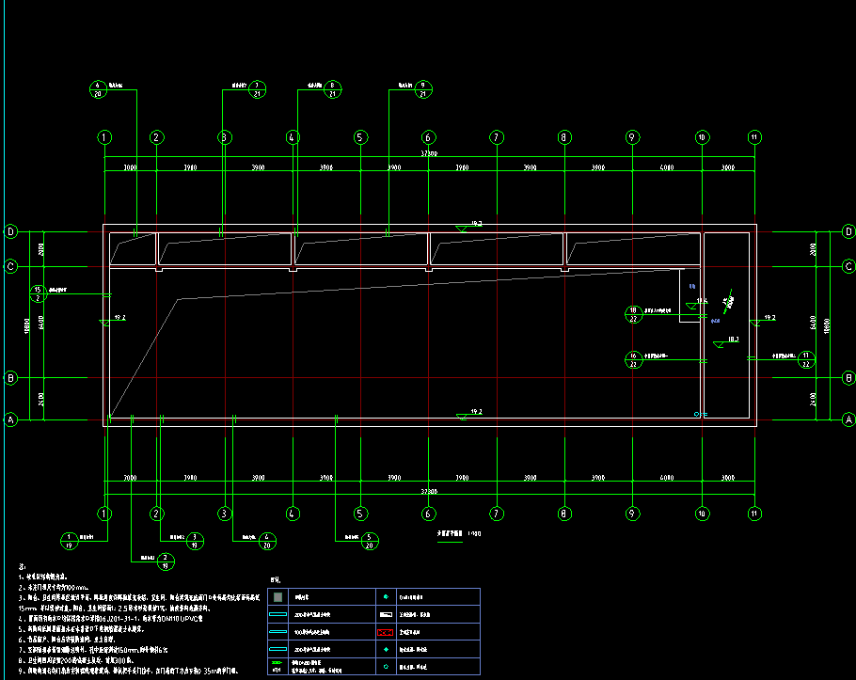Click the 19.2 elevation marker on top wall
The height and width of the screenshot is (680, 856).
pos(463,227)
